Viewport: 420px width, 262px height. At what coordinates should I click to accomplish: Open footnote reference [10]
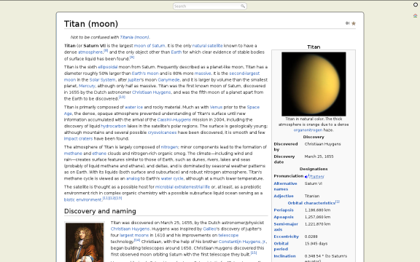click(x=122, y=97)
